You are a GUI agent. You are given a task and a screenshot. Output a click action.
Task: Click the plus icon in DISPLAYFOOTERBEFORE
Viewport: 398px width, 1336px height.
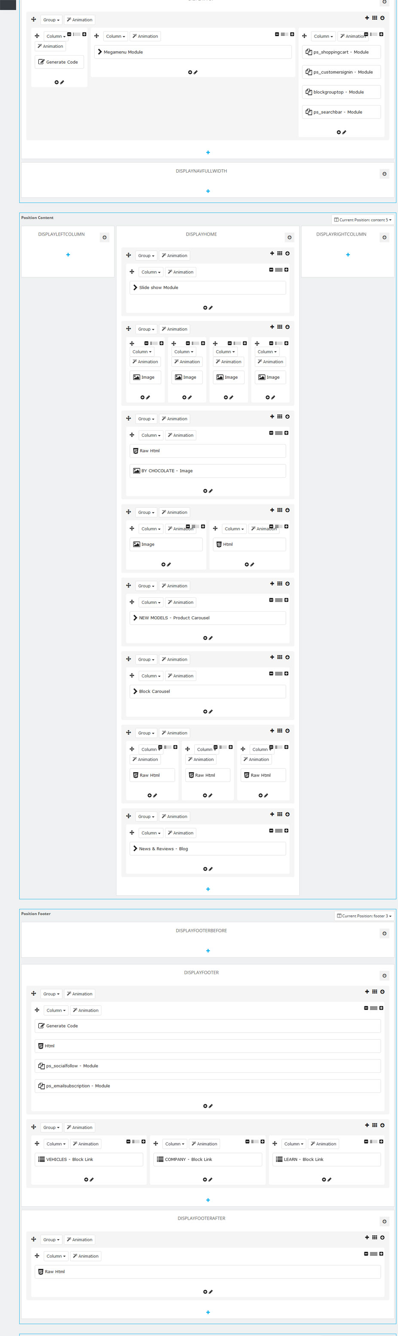[208, 951]
